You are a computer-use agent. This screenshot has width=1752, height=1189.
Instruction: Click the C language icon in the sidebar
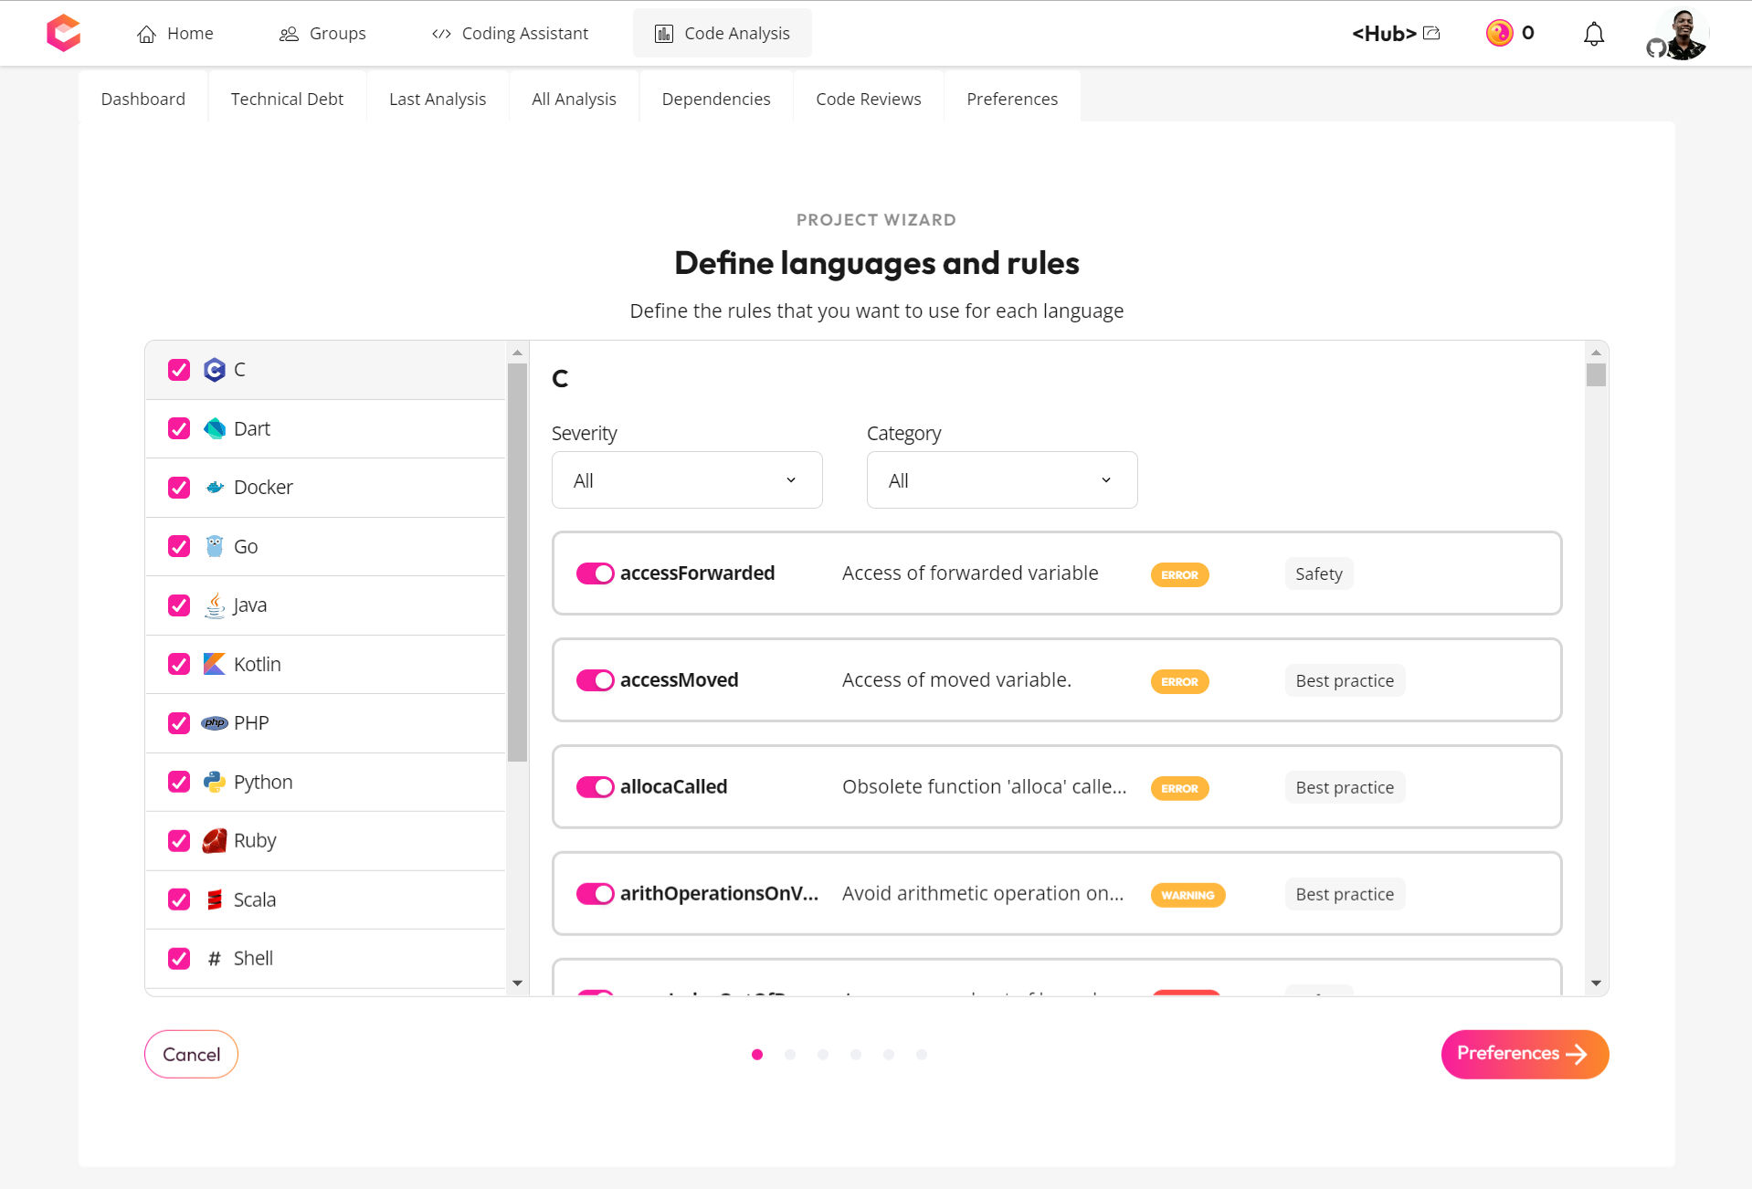[x=214, y=370]
